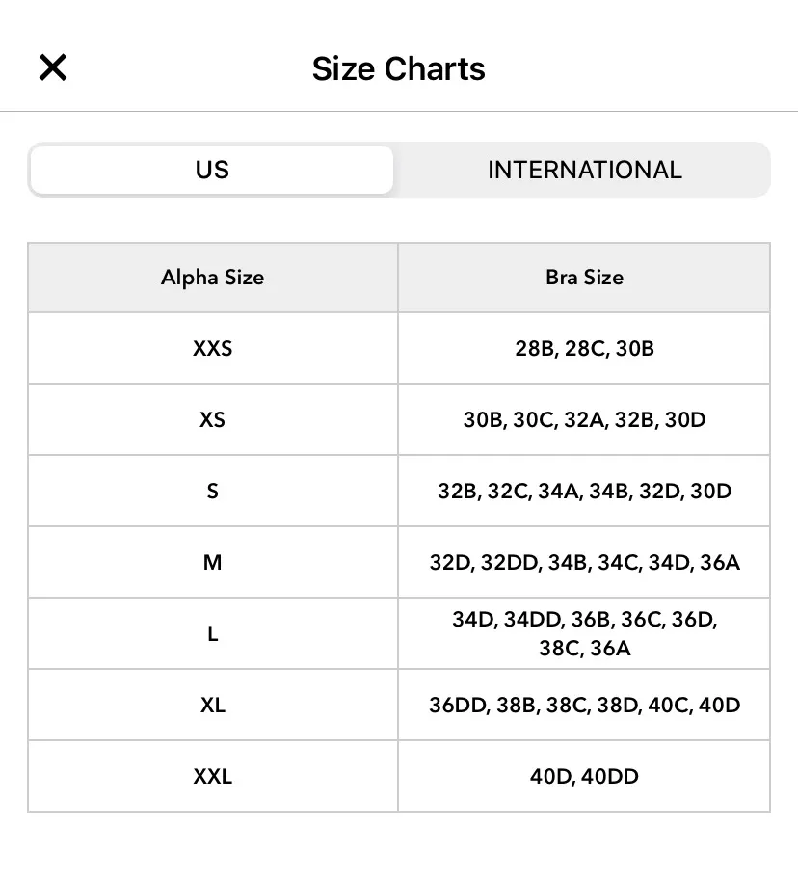Close the Size Charts panel with X
The height and width of the screenshot is (880, 798).
pyautogui.click(x=53, y=67)
